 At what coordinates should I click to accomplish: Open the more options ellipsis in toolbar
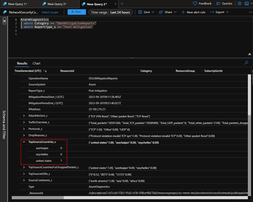pyautogui.click(x=251, y=12)
